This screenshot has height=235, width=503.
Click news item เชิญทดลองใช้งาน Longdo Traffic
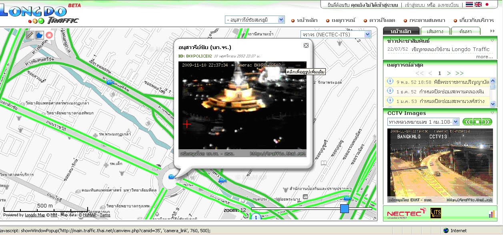[x=450, y=49]
